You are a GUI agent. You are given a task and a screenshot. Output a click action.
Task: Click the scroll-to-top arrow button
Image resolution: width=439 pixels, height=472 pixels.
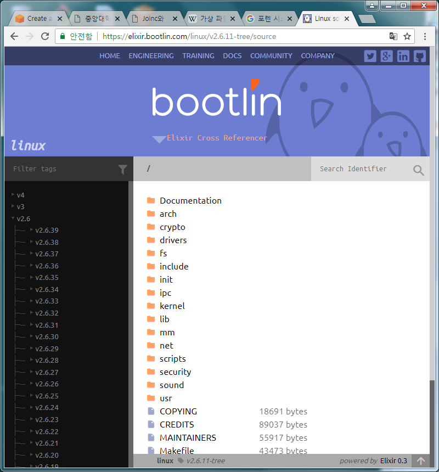(421, 460)
